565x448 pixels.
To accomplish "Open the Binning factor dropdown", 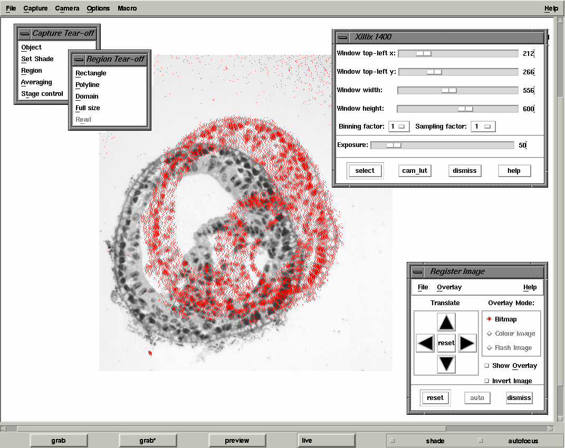I will [x=399, y=126].
